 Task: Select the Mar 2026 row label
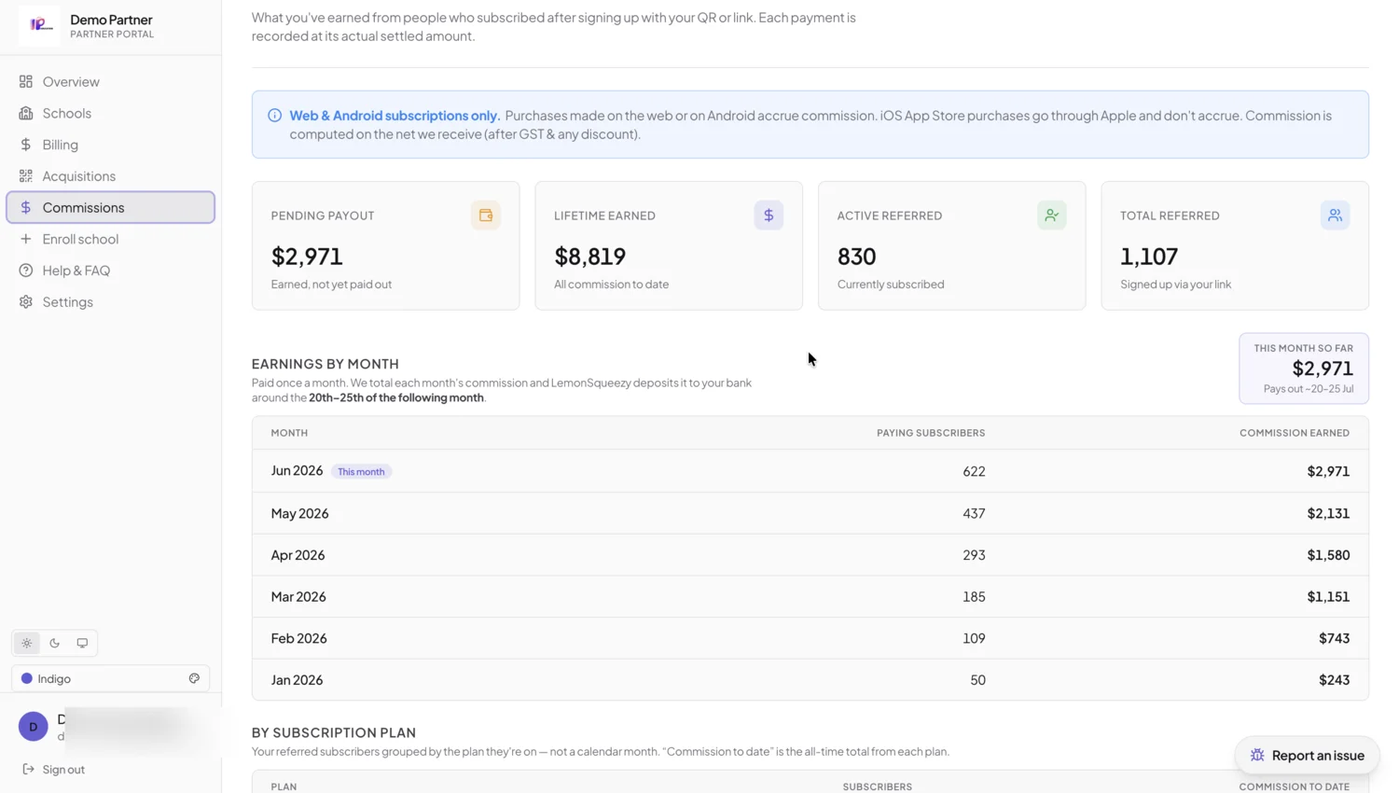[x=298, y=597]
